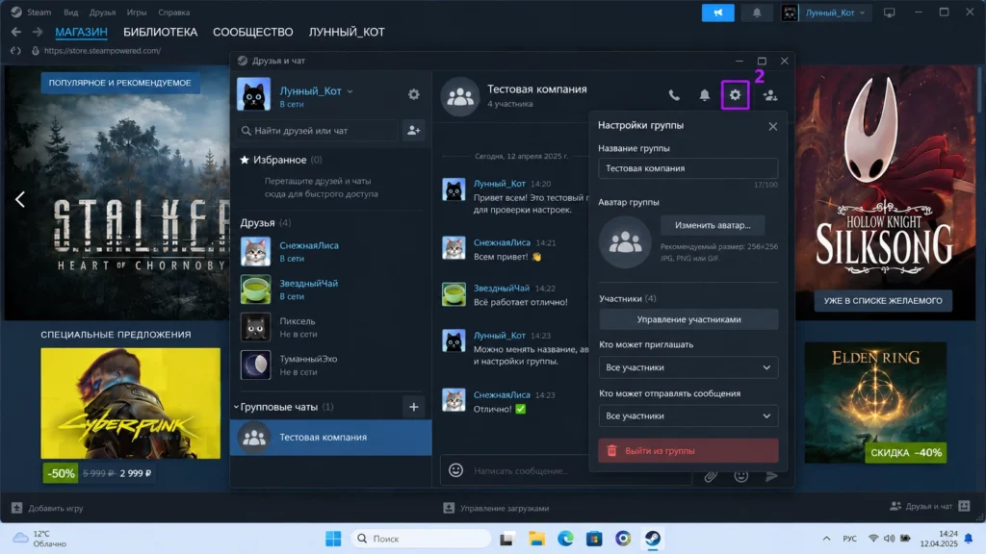Open account menu Лунный_Кот in top bar

click(x=825, y=13)
